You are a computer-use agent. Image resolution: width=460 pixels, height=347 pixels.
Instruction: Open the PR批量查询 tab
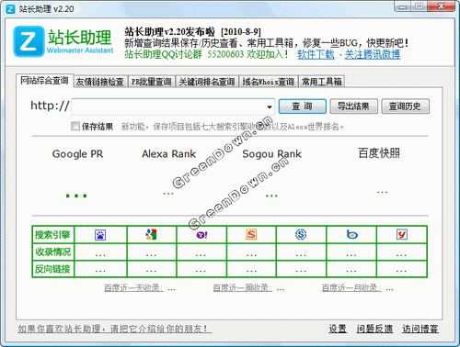(x=152, y=82)
